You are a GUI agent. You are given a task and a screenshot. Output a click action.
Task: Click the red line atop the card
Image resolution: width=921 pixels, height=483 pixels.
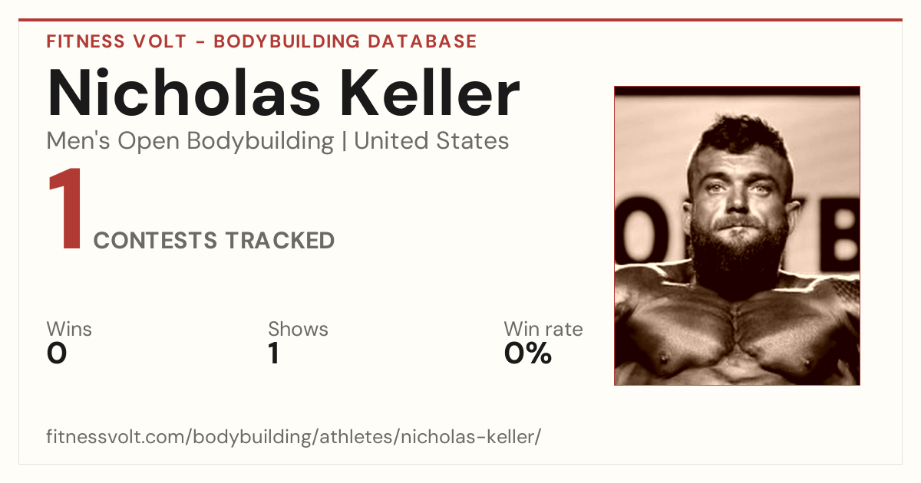coord(460,20)
